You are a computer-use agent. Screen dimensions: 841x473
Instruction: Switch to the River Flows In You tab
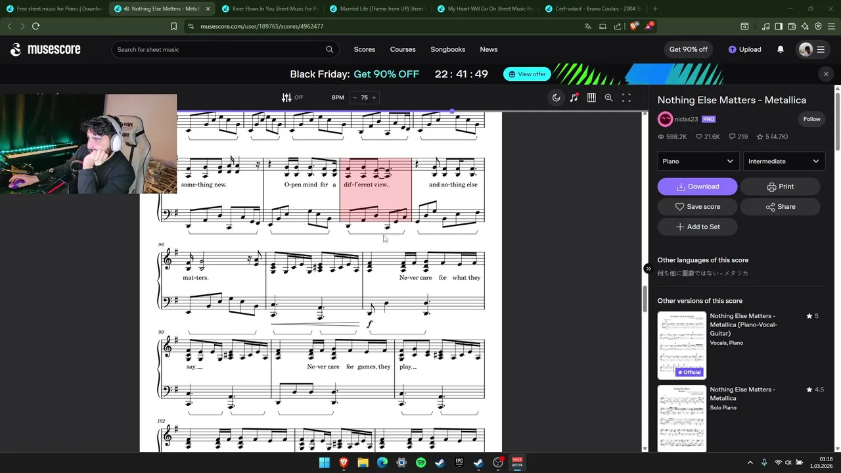coord(270,9)
